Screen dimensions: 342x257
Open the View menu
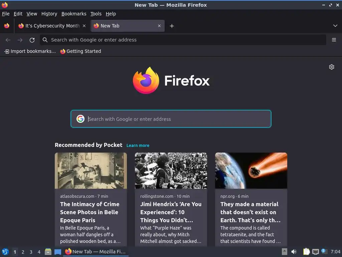[32, 14]
